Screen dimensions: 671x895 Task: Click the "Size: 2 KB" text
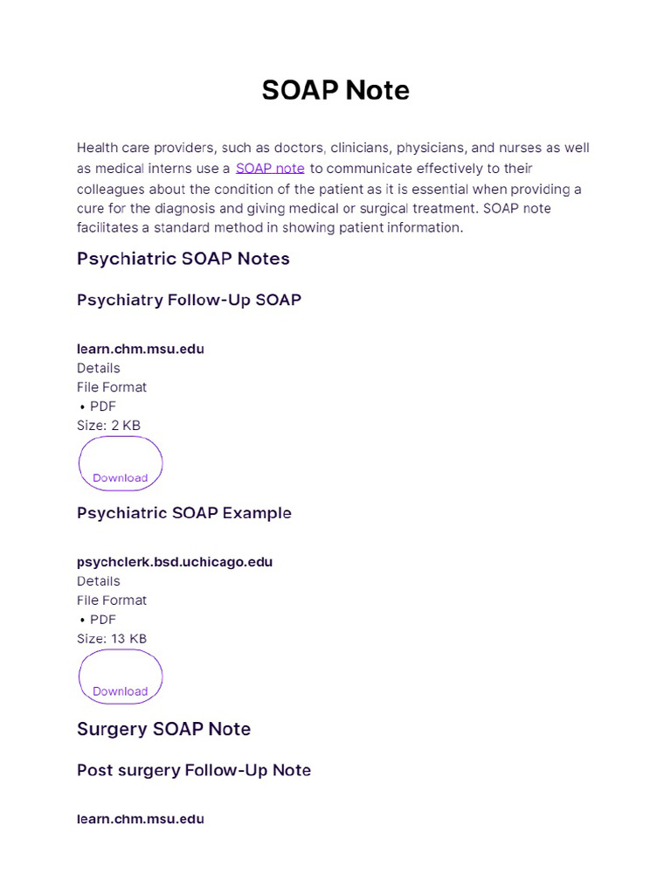tap(108, 426)
